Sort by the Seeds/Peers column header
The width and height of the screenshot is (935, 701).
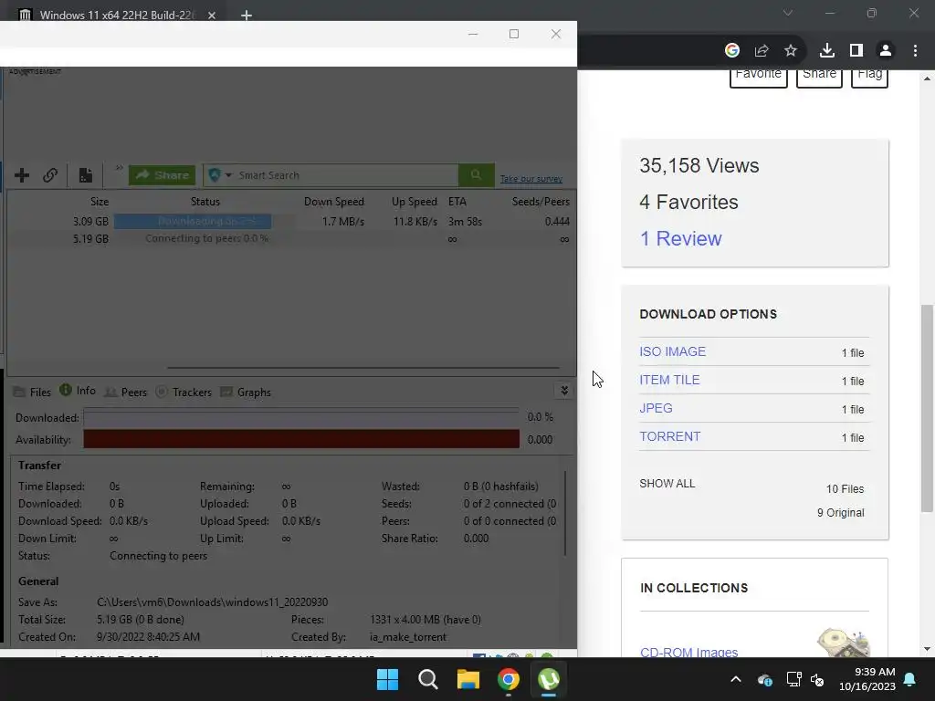click(x=541, y=202)
